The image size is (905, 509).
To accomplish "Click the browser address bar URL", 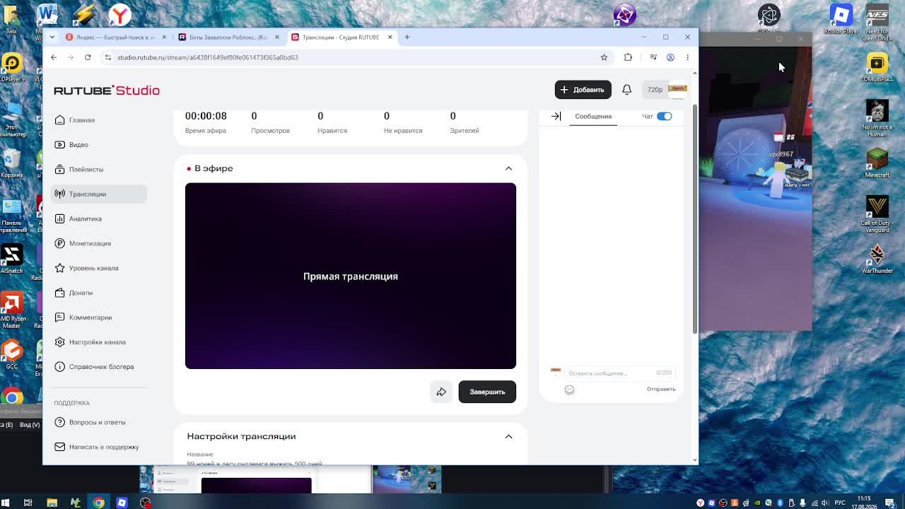I will point(208,57).
